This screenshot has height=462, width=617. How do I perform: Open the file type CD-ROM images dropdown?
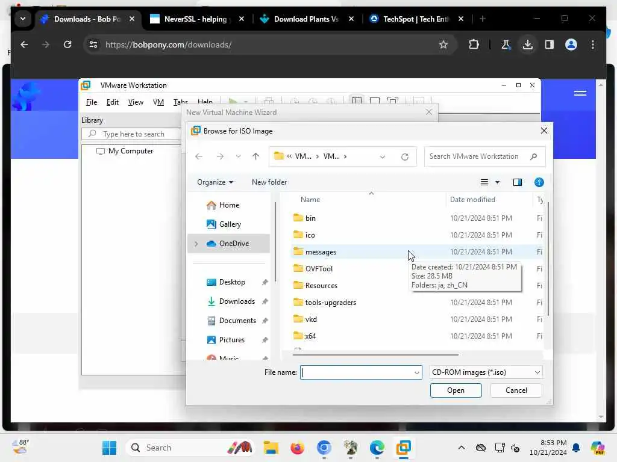click(x=486, y=372)
